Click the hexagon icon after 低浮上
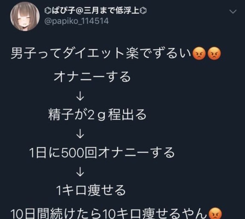 click(143, 11)
